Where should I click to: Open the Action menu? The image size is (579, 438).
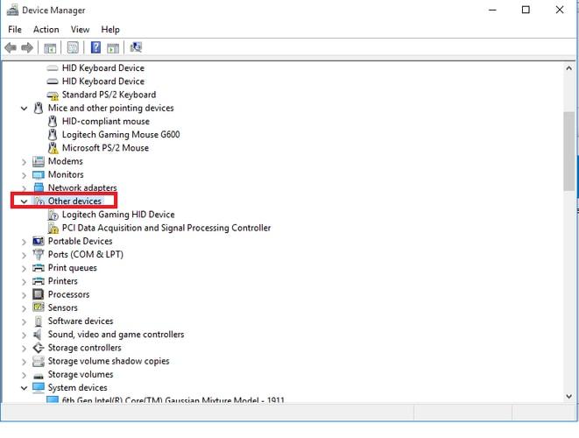point(46,29)
